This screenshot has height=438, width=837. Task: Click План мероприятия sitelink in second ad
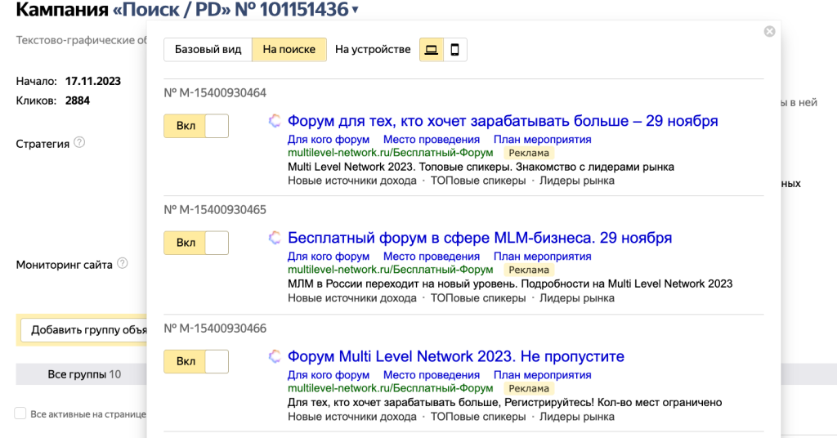pyautogui.click(x=543, y=257)
